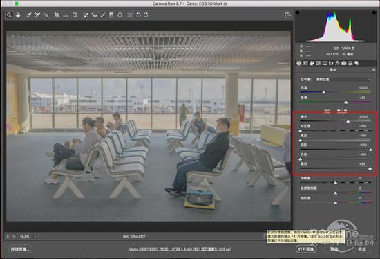The image size is (380, 259).
Task: Rotate image 90° counterclockwise
Action: (138, 15)
